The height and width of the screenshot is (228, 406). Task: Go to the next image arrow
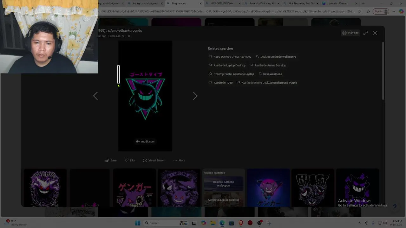[x=195, y=96]
